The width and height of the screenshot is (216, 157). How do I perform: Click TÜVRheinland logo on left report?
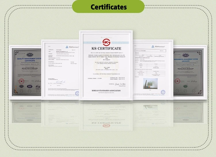point(72,47)
